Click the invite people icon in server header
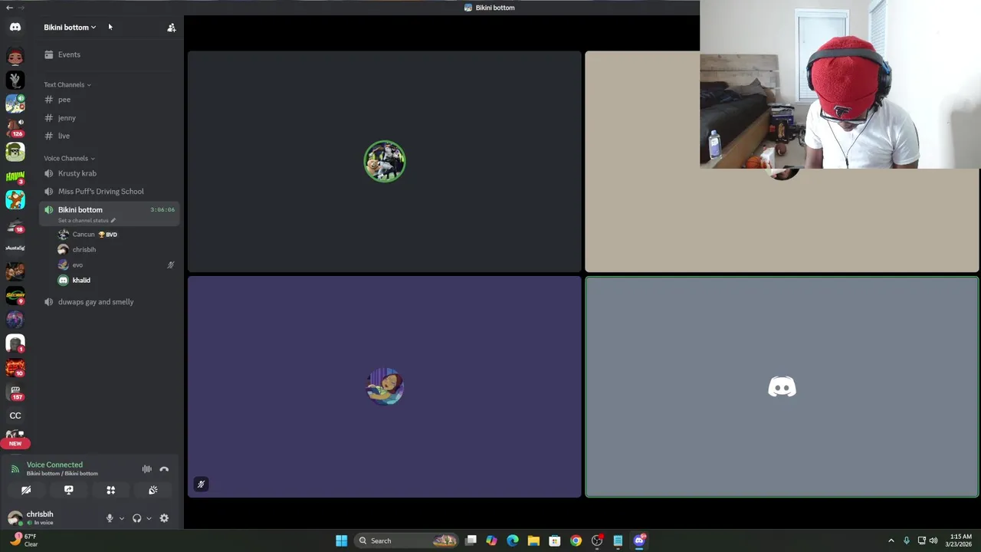 [172, 28]
